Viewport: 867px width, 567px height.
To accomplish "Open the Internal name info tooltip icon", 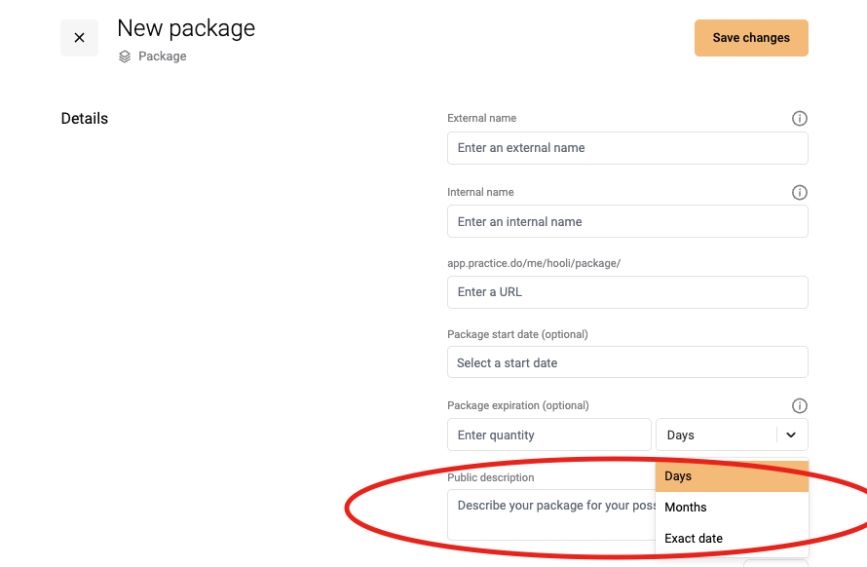I will click(799, 193).
